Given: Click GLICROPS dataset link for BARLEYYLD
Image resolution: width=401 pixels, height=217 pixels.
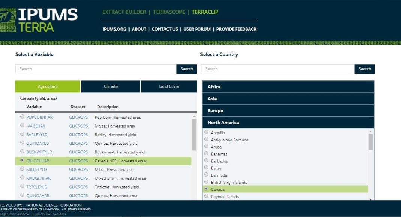Looking at the screenshot, I should click(x=78, y=135).
